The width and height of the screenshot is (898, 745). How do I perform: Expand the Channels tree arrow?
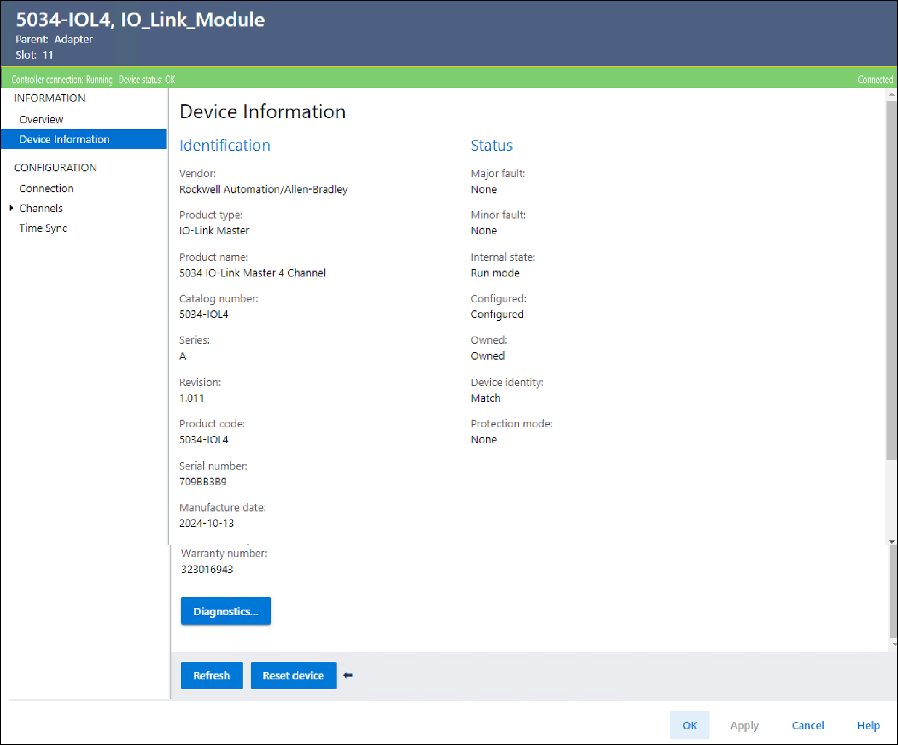[x=11, y=208]
